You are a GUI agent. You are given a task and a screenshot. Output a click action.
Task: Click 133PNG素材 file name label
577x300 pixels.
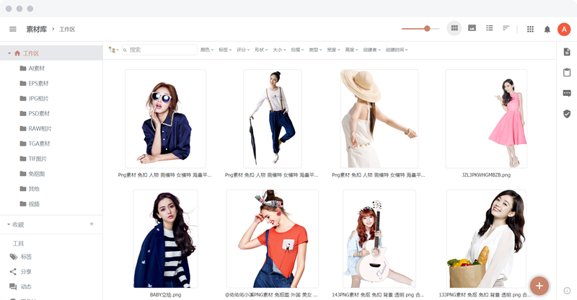(485, 295)
